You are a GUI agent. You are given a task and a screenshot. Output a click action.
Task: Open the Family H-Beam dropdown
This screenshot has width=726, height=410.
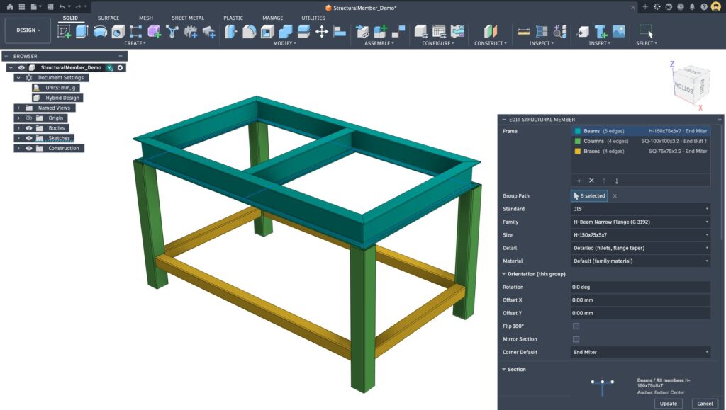[640, 222]
